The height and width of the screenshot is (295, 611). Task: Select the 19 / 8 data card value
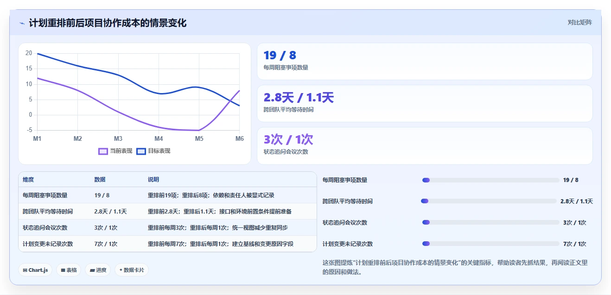[x=280, y=55]
